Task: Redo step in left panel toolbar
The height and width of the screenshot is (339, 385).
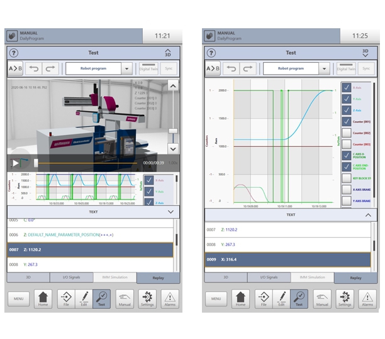Action: point(50,68)
